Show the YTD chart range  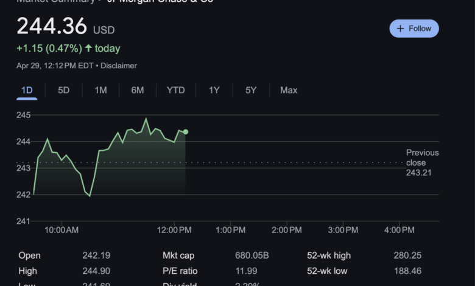click(x=176, y=90)
